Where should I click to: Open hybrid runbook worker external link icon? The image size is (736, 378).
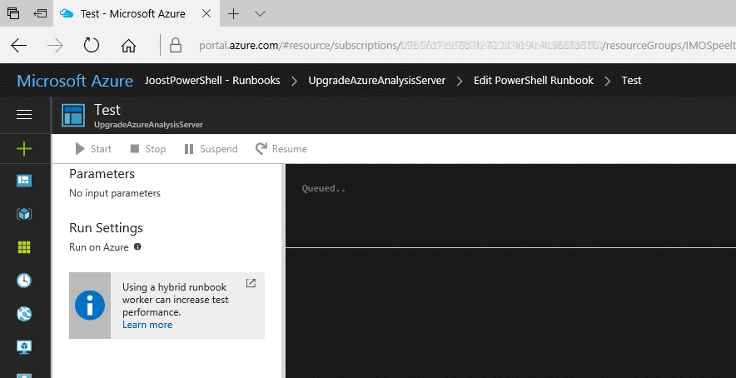(x=251, y=283)
